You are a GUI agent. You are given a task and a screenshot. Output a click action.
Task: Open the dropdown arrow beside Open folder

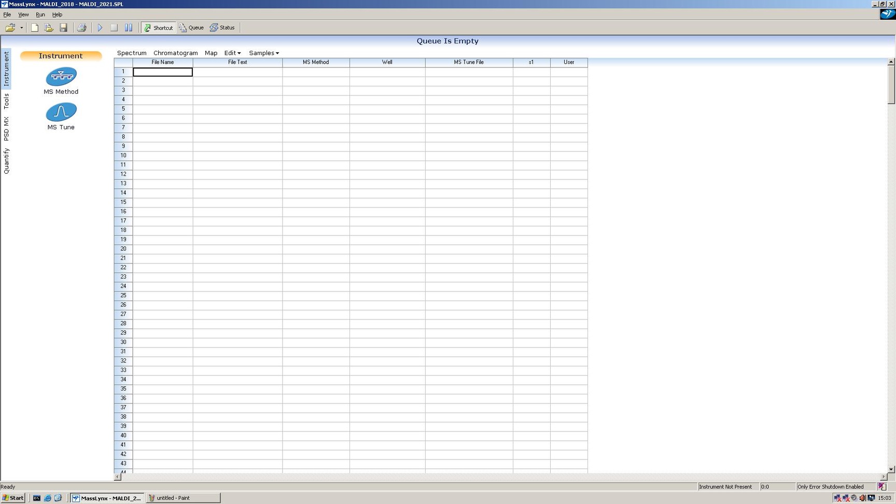22,28
